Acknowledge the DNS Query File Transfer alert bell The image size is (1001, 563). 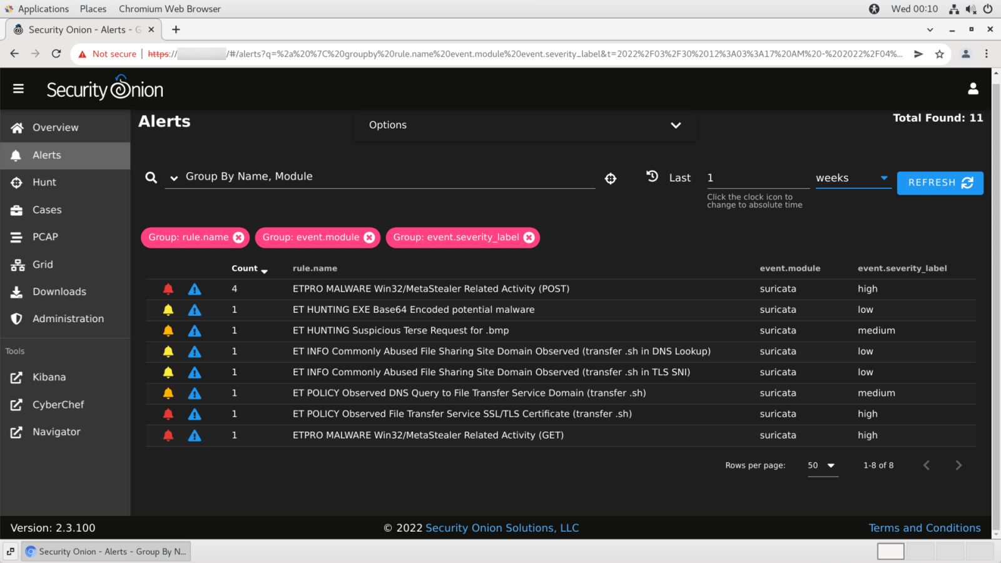(168, 393)
